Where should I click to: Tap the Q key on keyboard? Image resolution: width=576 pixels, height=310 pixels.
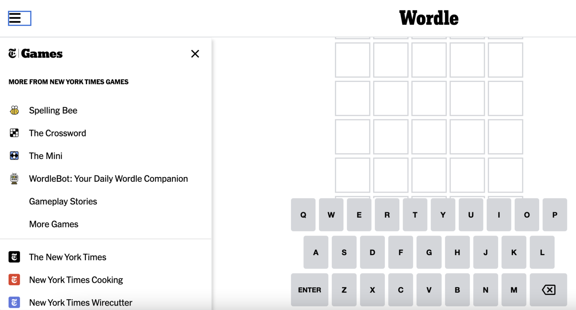point(303,215)
